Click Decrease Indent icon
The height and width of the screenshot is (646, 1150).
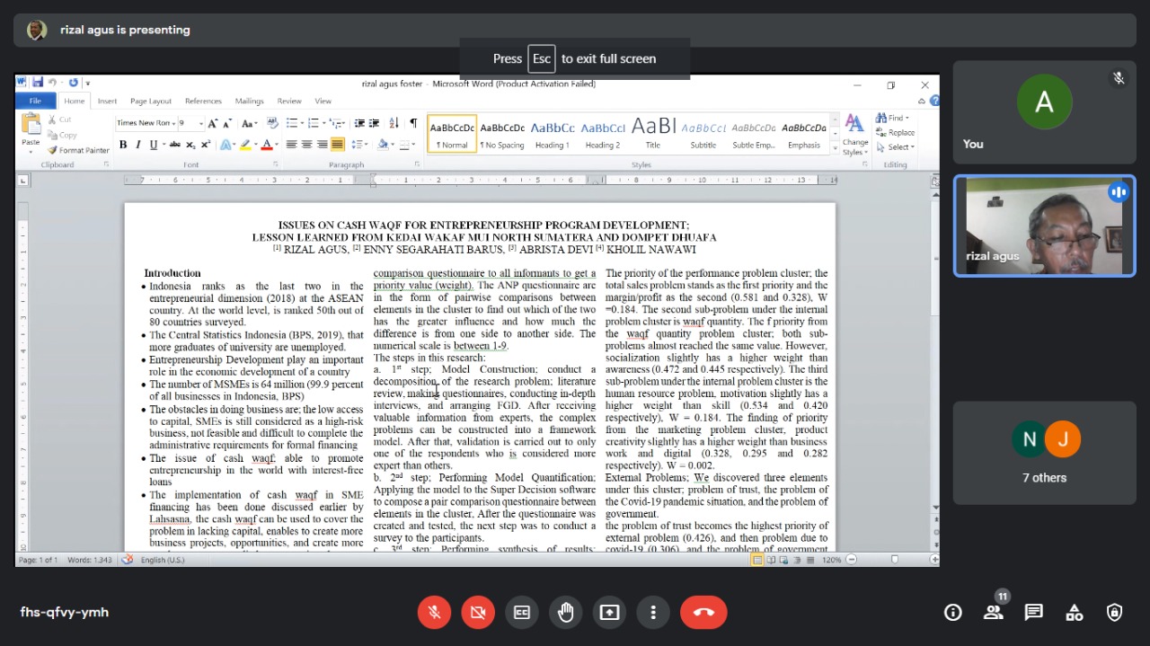[360, 124]
